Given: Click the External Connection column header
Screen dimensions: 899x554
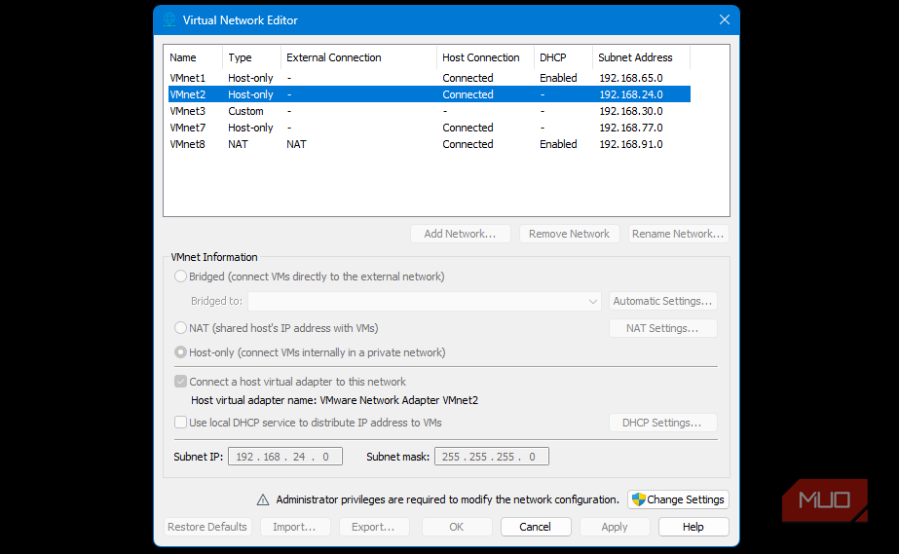Looking at the screenshot, I should coord(358,57).
